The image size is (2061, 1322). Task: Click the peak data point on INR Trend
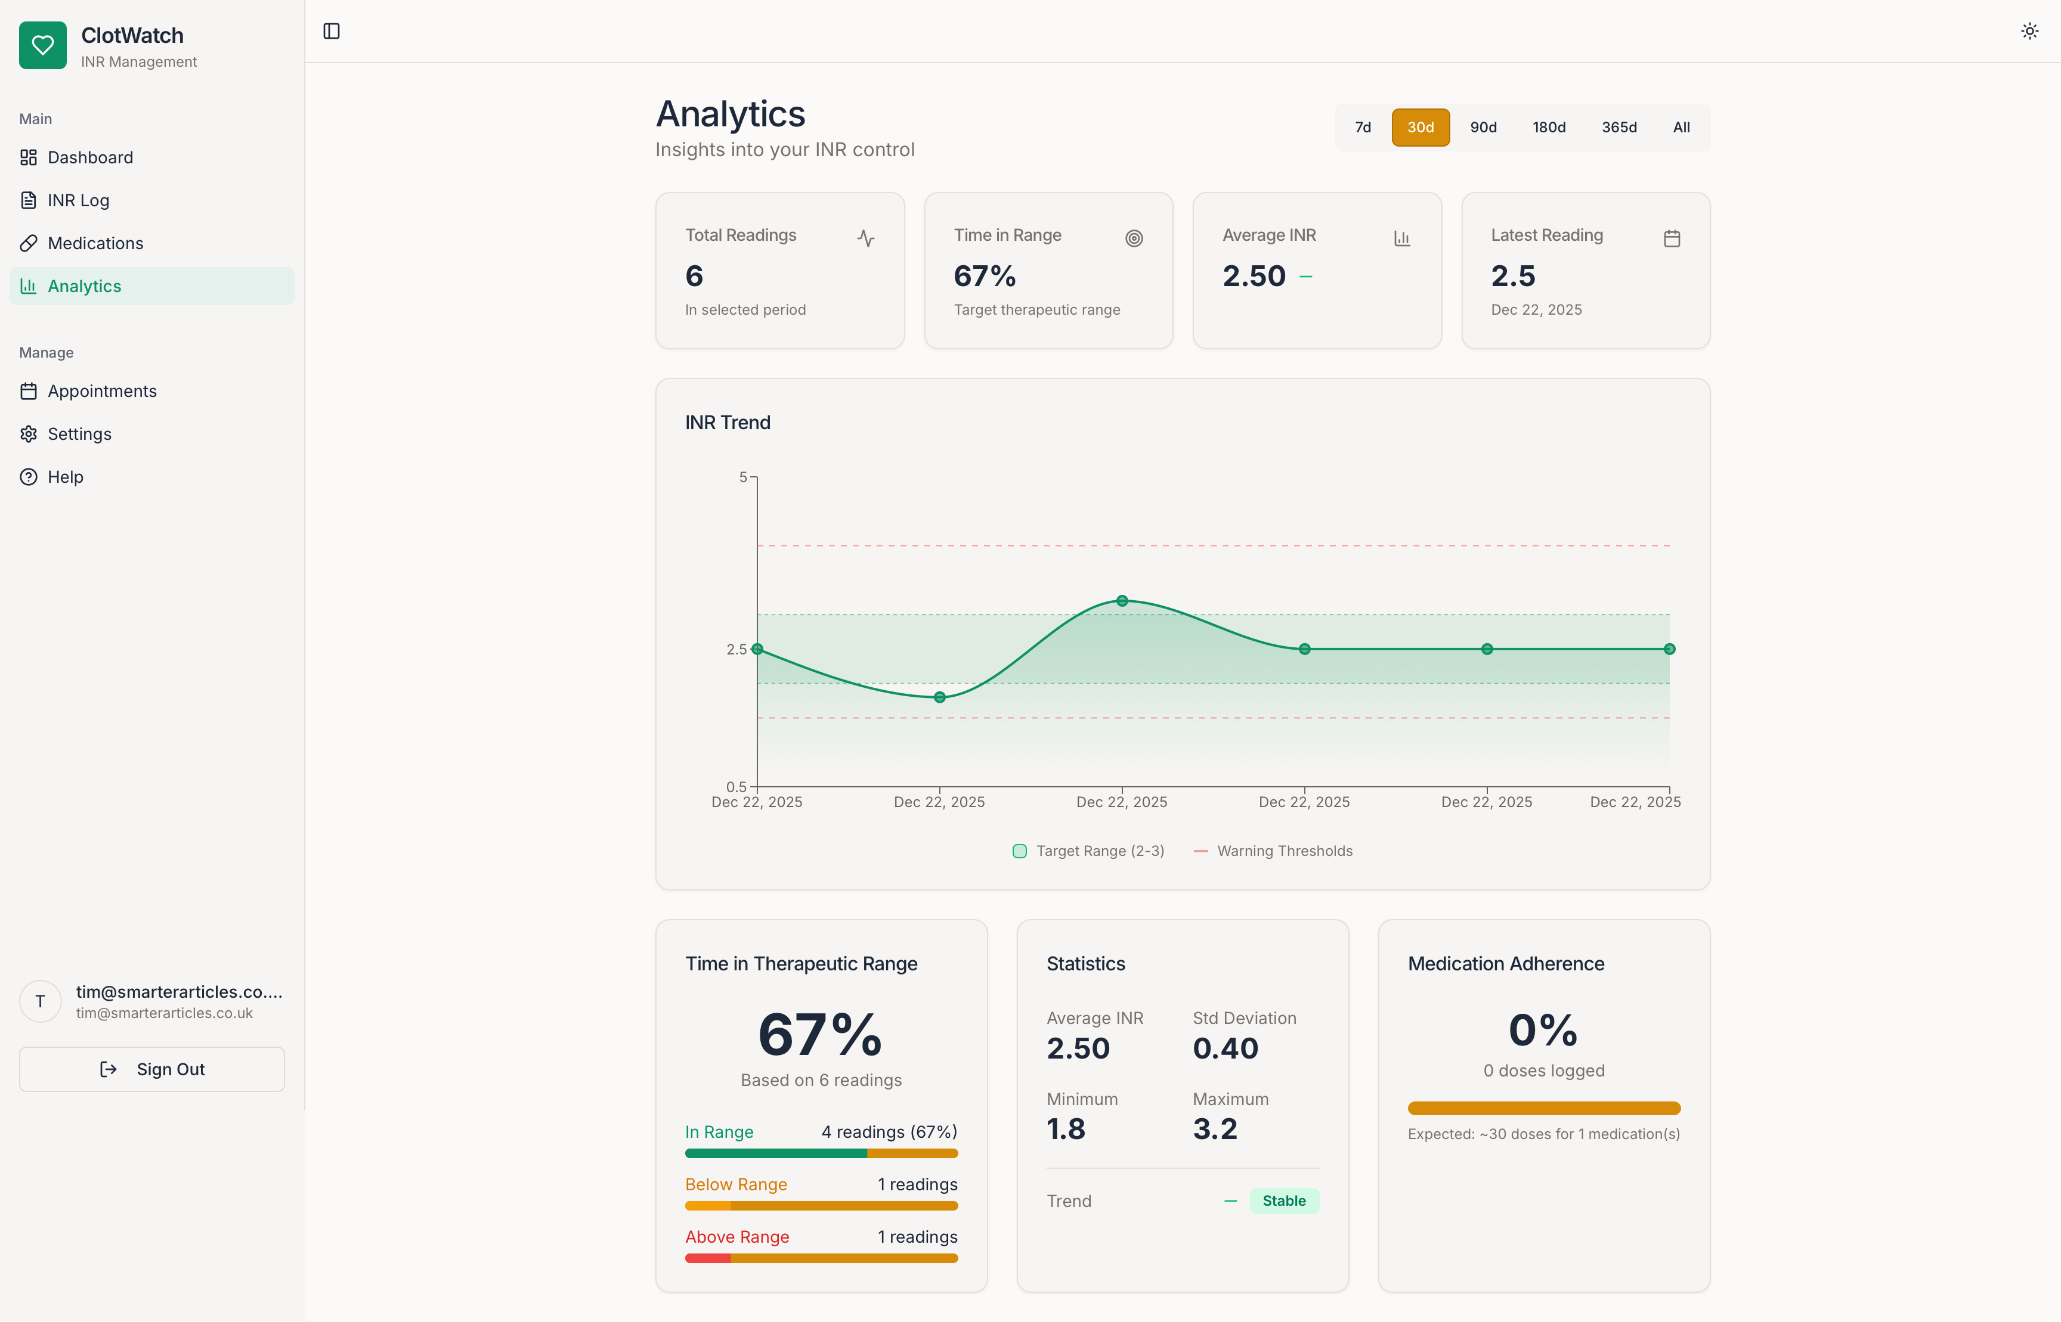click(1122, 601)
